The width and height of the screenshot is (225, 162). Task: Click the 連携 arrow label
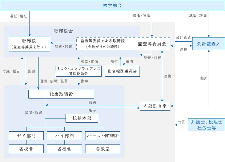point(167,76)
